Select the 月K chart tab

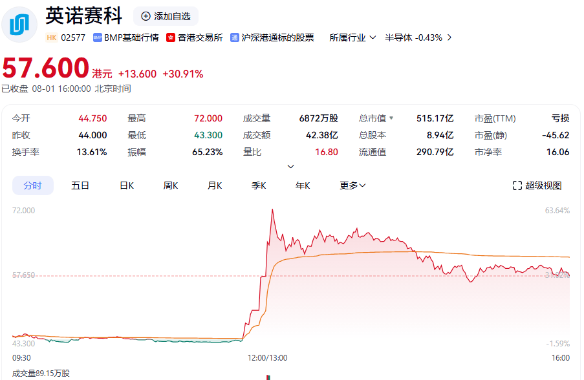215,185
